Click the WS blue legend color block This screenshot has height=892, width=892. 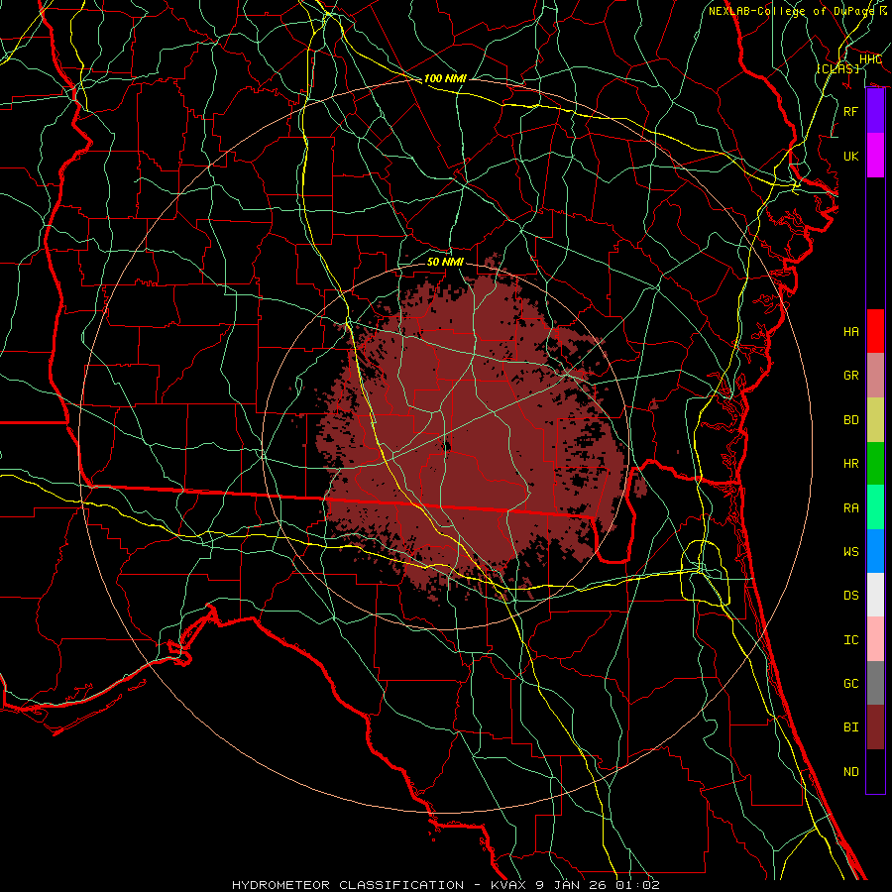(875, 551)
